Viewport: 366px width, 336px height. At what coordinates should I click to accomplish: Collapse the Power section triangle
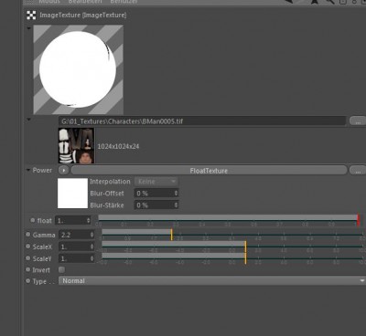click(x=28, y=170)
